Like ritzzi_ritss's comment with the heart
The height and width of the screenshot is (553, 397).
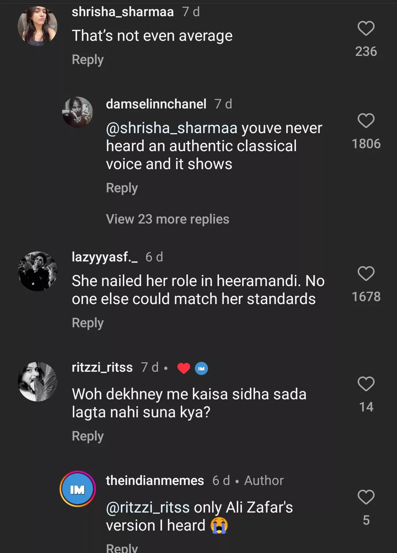pyautogui.click(x=366, y=384)
